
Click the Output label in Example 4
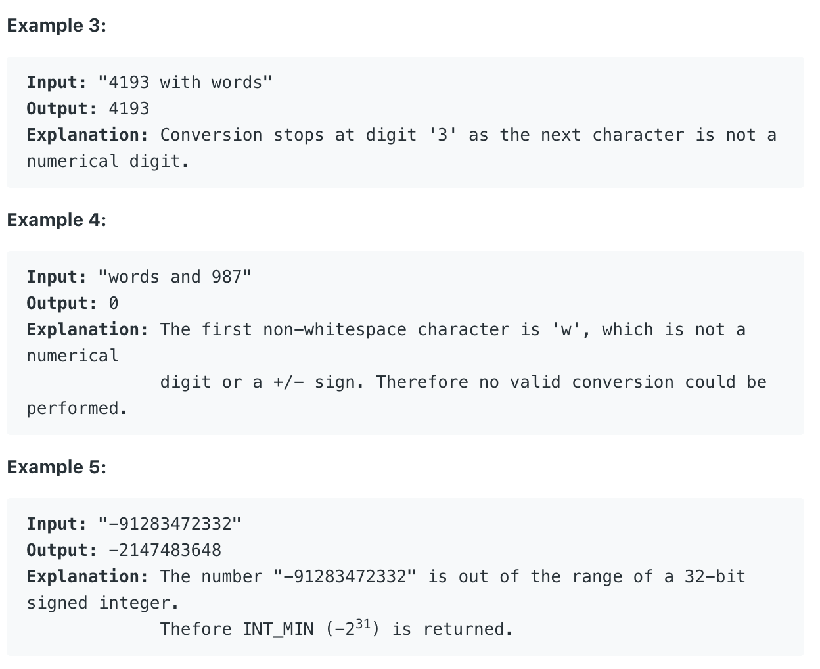(62, 304)
